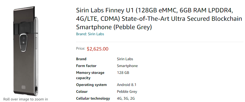Click the Brand: Sirin Labs link
Image resolution: width=245 pixels, height=102 pixels.
coord(90,34)
